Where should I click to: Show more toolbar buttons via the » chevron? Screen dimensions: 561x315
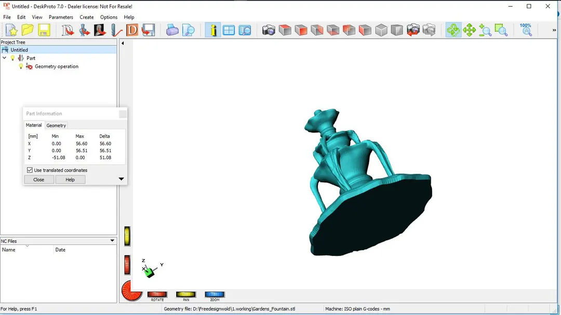[554, 31]
